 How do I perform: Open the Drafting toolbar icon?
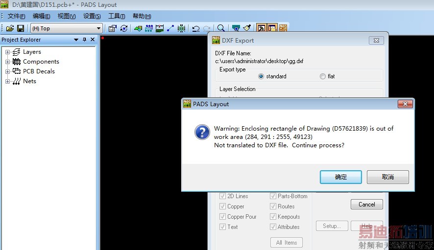pyautogui.click(x=138, y=28)
